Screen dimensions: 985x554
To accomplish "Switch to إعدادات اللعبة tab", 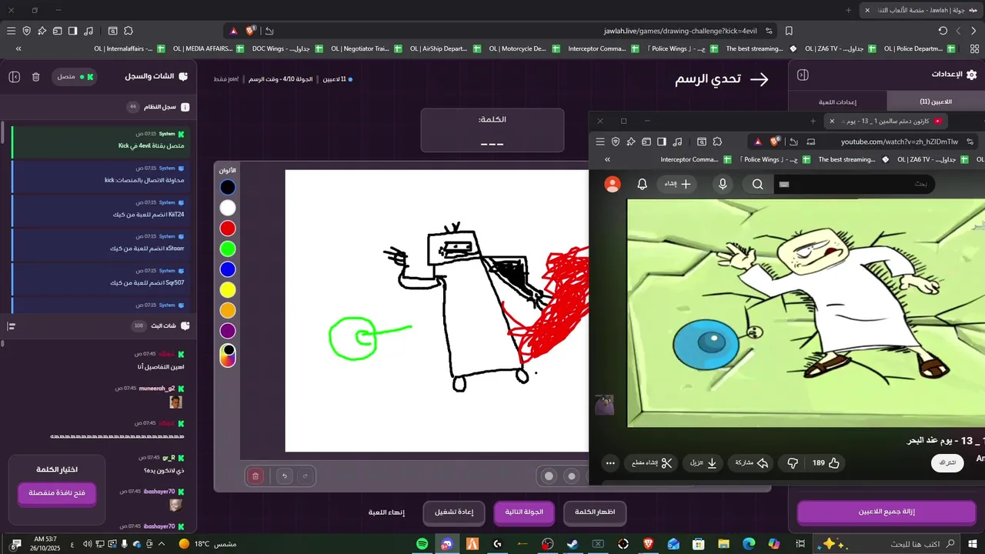I will 838,102.
